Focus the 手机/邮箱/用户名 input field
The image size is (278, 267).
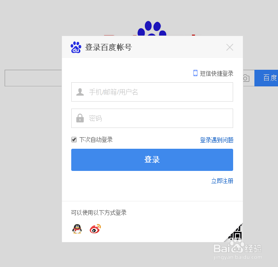152,92
